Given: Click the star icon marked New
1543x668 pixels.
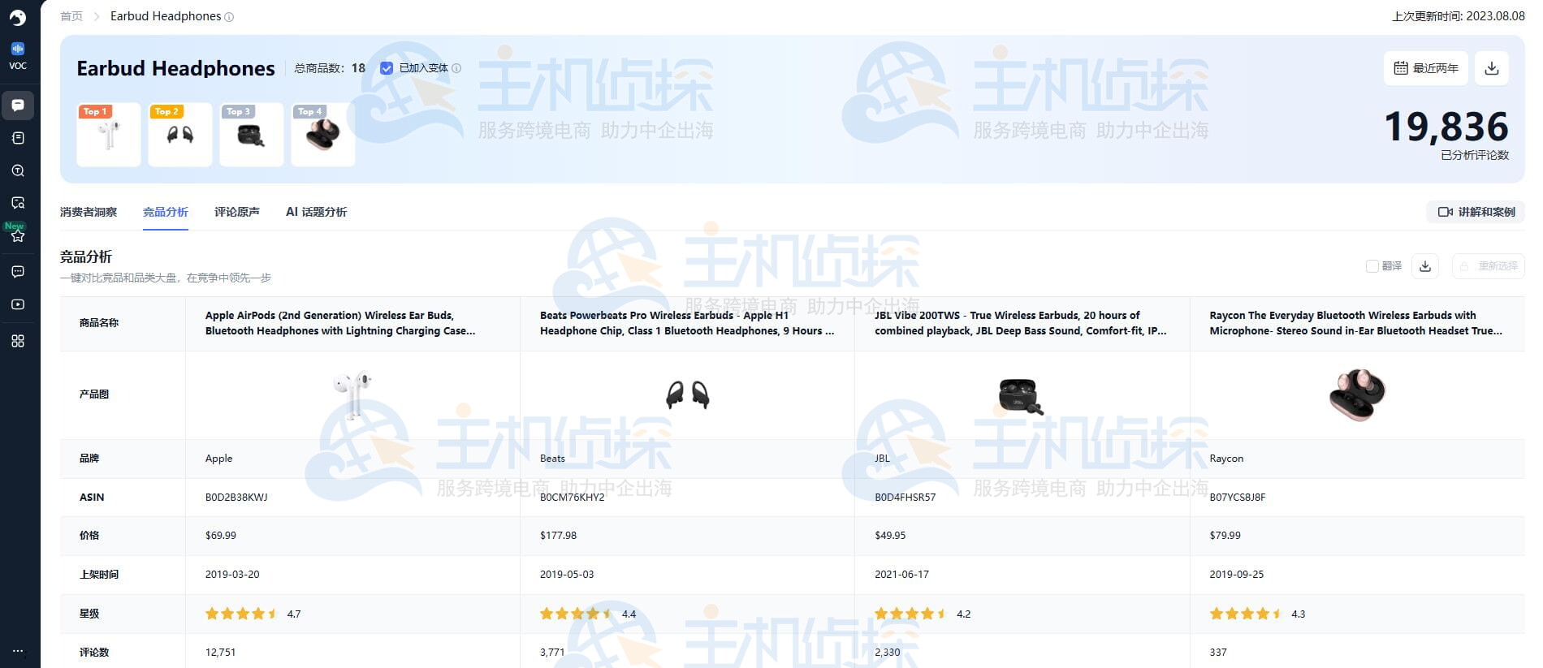Looking at the screenshot, I should (18, 235).
